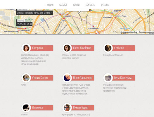Click the Lena Kuznetsova name banner

[x=123, y=78]
